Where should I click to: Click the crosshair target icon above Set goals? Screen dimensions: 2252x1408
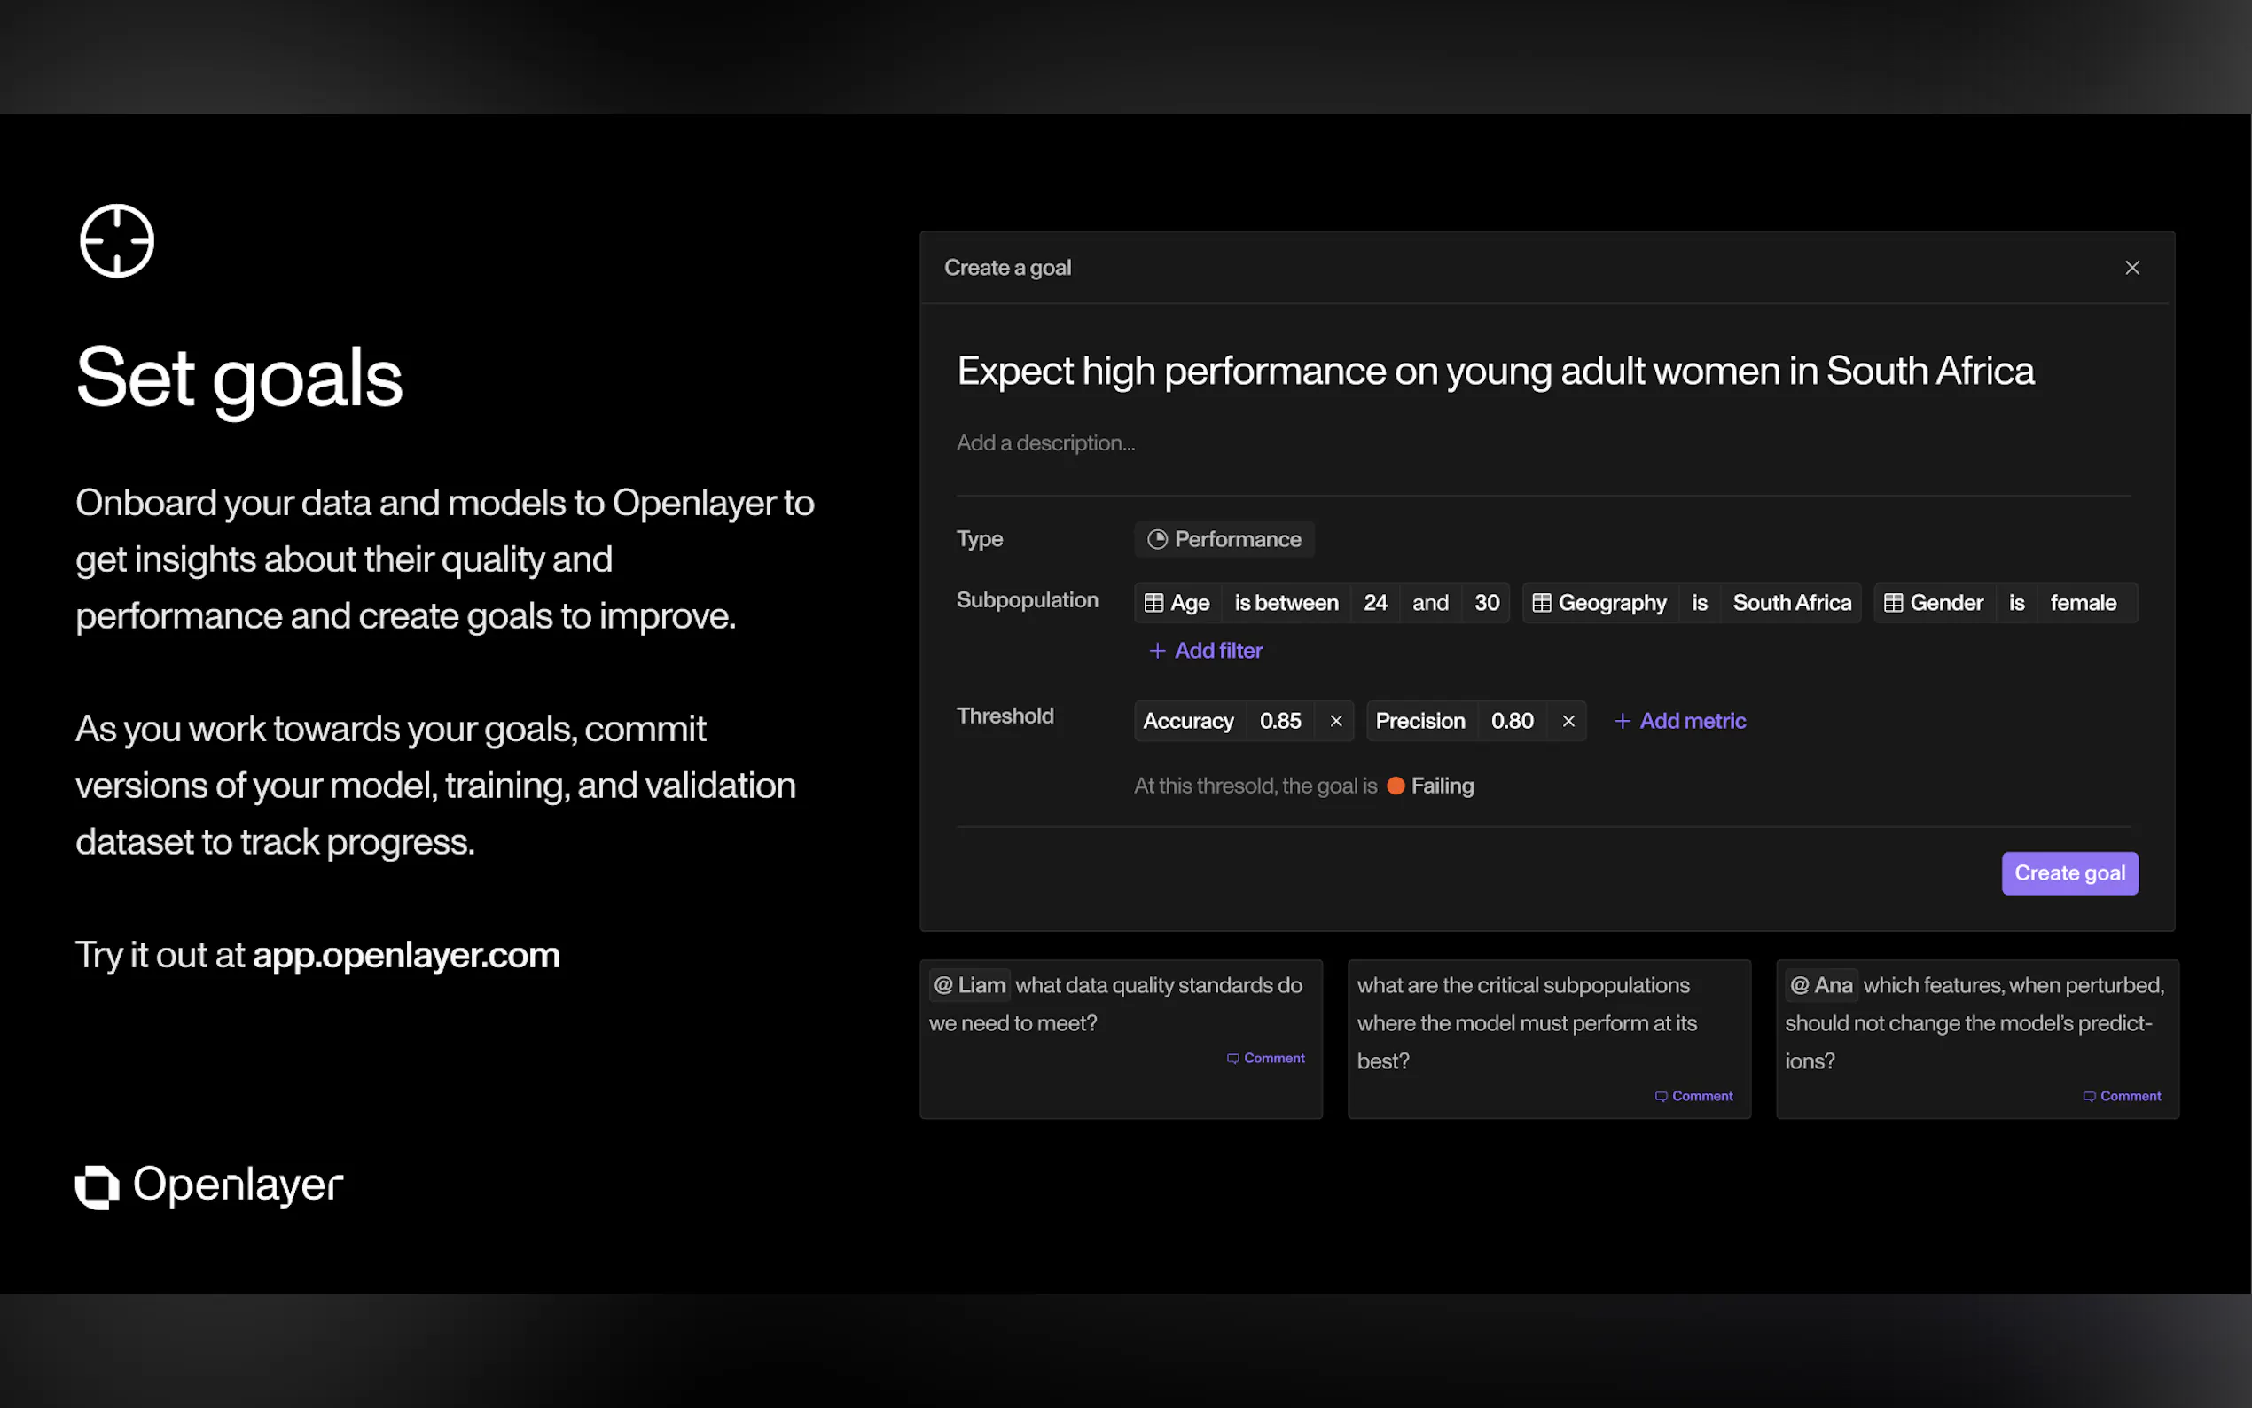pos(116,241)
